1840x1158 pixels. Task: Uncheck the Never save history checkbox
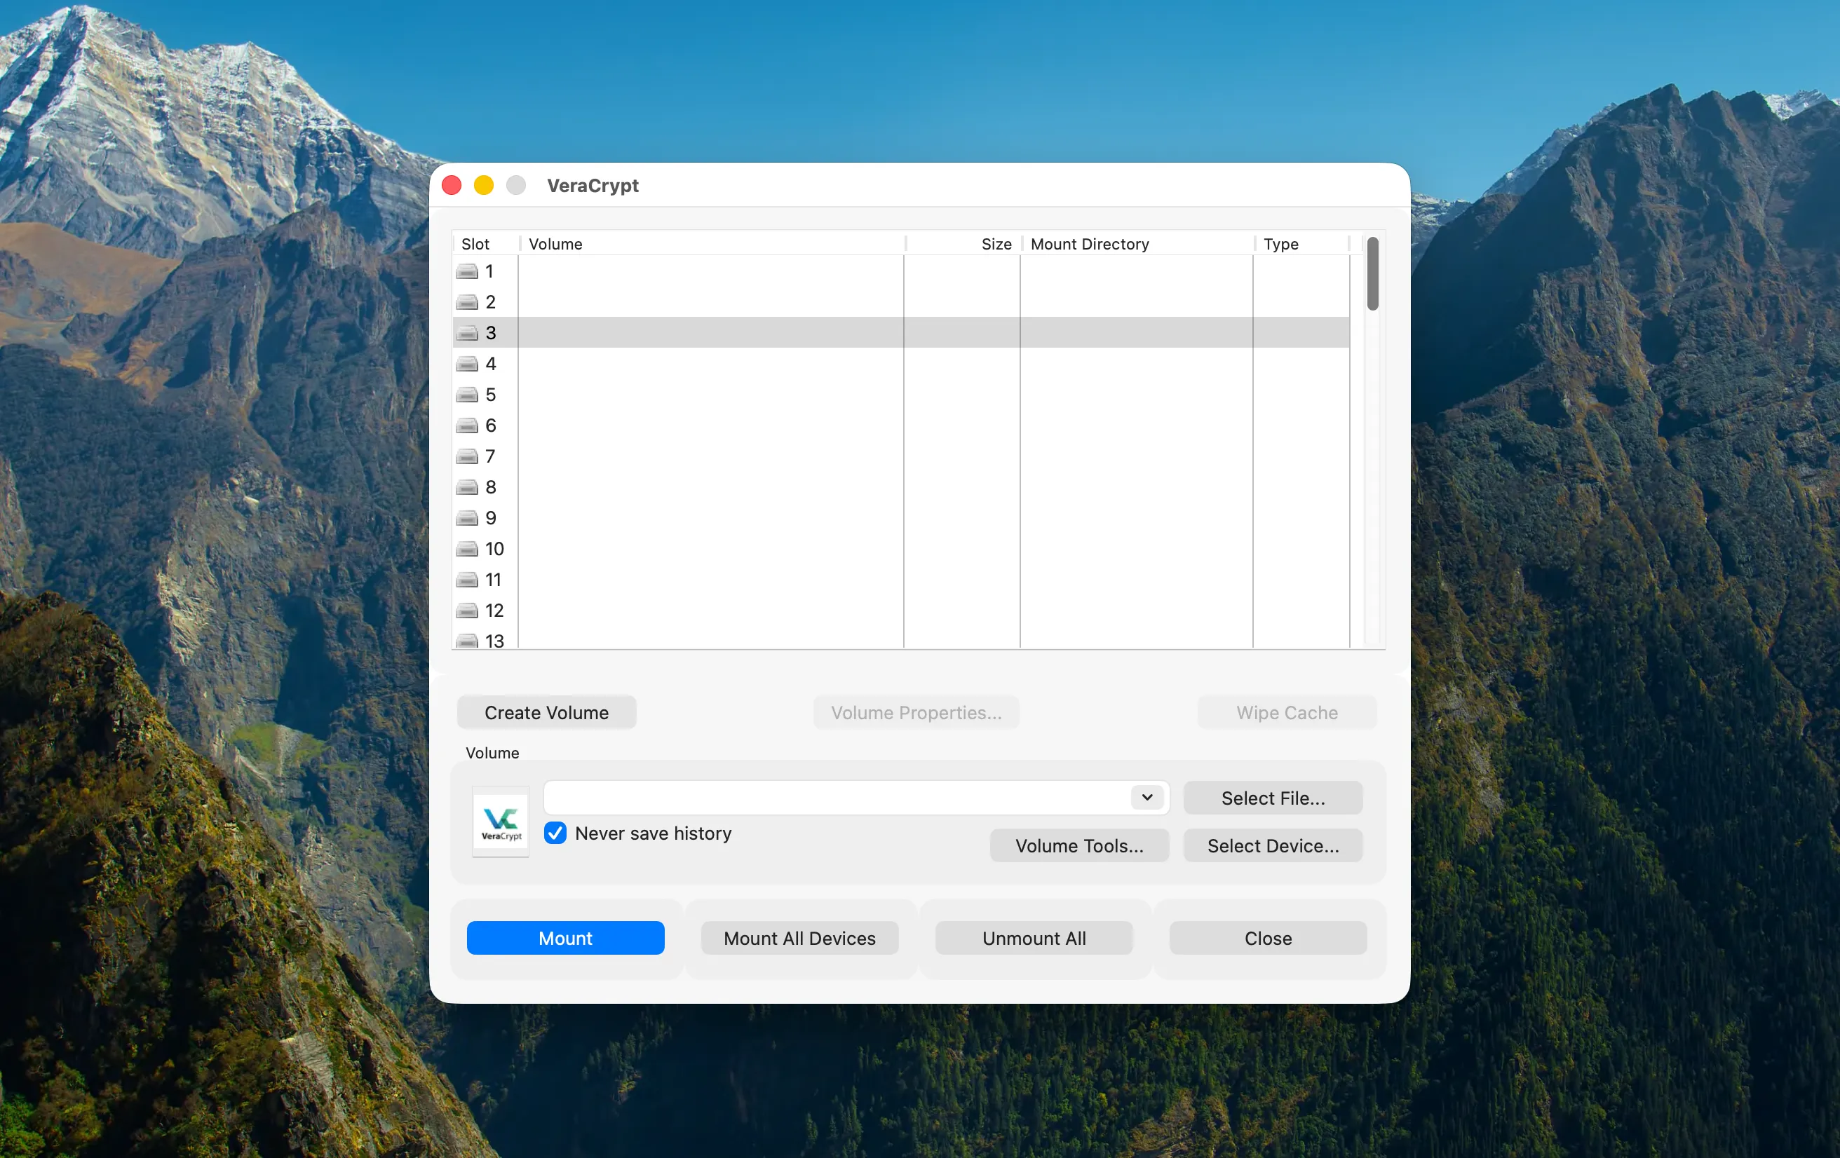pos(555,833)
